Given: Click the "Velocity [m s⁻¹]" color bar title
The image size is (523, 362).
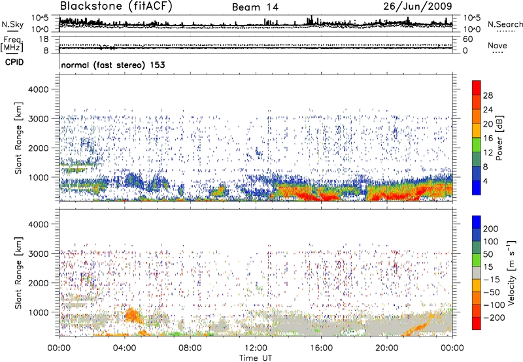Looking at the screenshot, I should [511, 272].
